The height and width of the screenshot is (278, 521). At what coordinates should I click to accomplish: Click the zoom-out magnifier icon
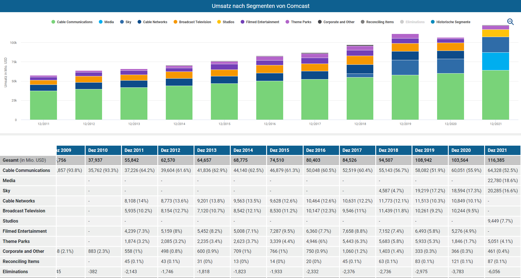tap(510, 22)
